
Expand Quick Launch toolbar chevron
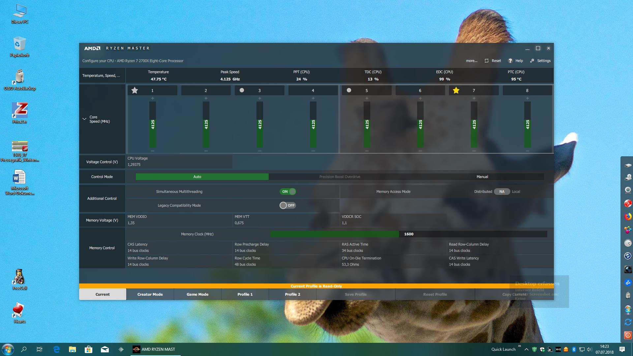pos(519,346)
